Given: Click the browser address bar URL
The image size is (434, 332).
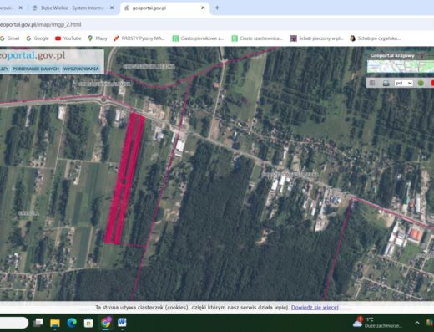Looking at the screenshot, I should (41, 24).
